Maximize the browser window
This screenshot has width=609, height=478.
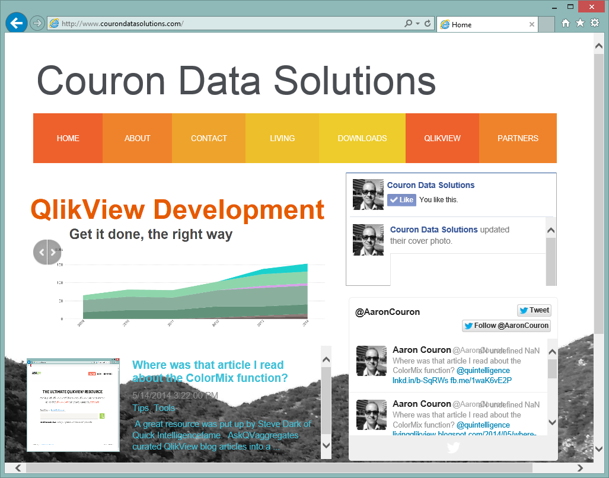[x=570, y=7]
